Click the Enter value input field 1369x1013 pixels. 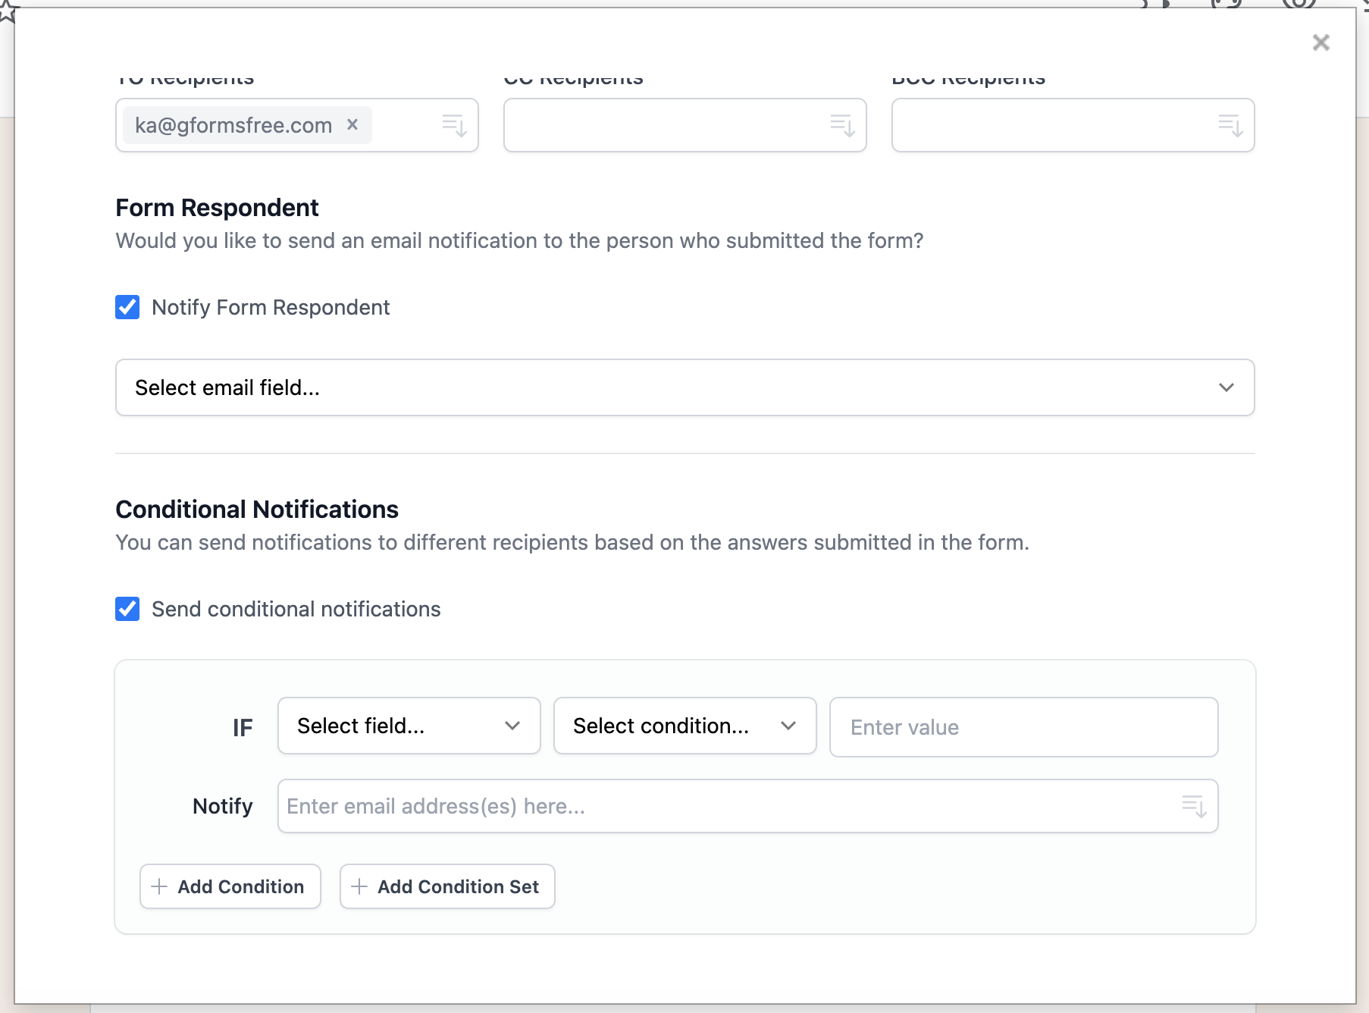(1023, 726)
